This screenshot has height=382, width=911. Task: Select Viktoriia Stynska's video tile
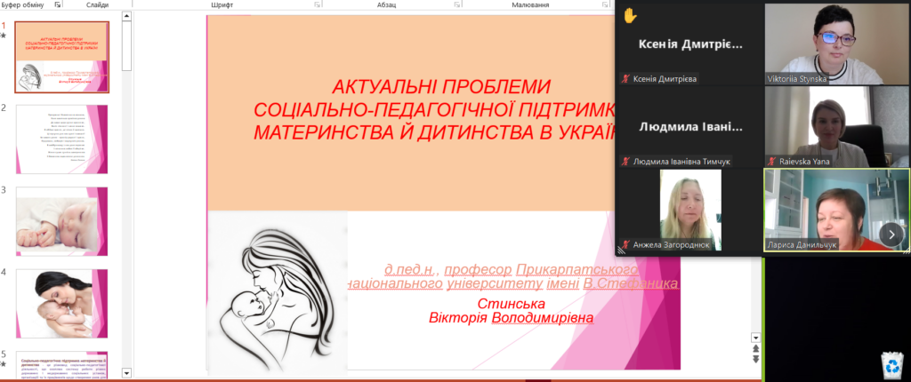tap(824, 43)
